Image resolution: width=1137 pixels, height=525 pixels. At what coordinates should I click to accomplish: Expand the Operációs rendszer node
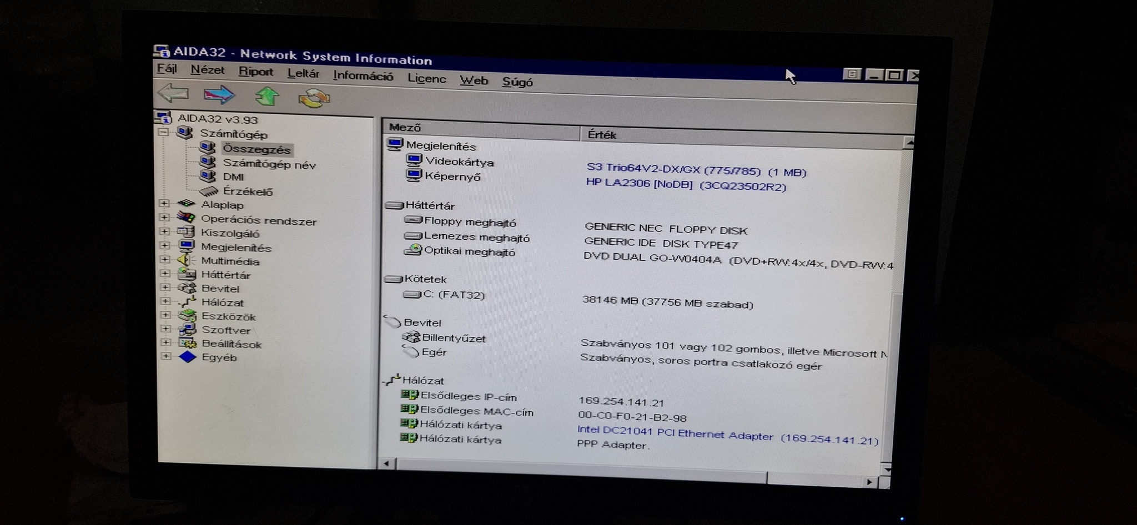(164, 217)
